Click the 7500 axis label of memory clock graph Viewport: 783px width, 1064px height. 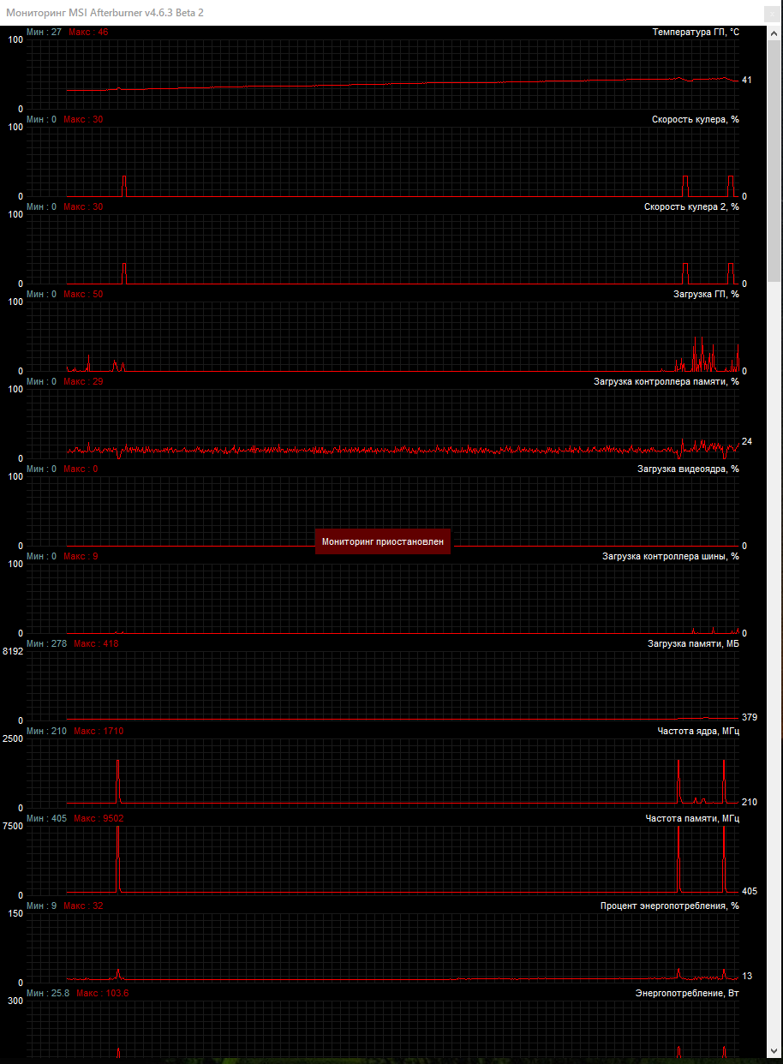click(x=13, y=826)
